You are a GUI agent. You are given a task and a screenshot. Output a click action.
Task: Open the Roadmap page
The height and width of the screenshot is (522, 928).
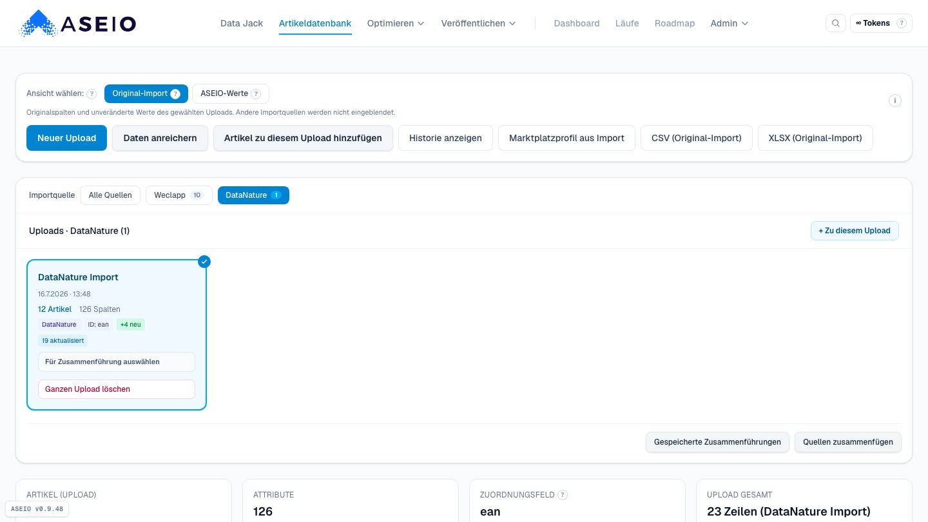[x=675, y=23]
